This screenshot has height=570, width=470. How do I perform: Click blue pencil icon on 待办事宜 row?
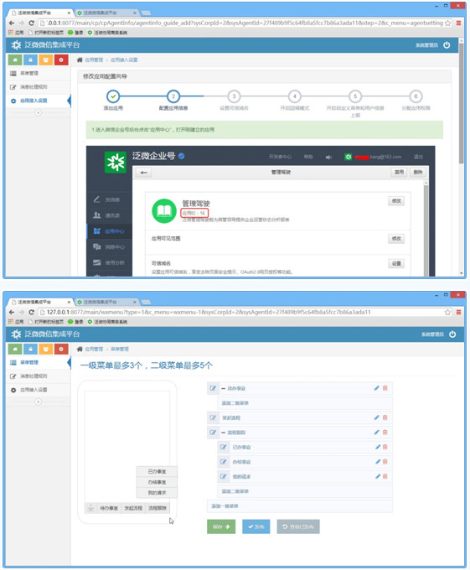376,388
